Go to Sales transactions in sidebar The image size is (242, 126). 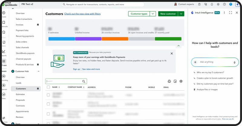tap(24, 19)
